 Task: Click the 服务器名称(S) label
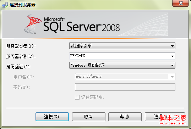click(x=21, y=56)
